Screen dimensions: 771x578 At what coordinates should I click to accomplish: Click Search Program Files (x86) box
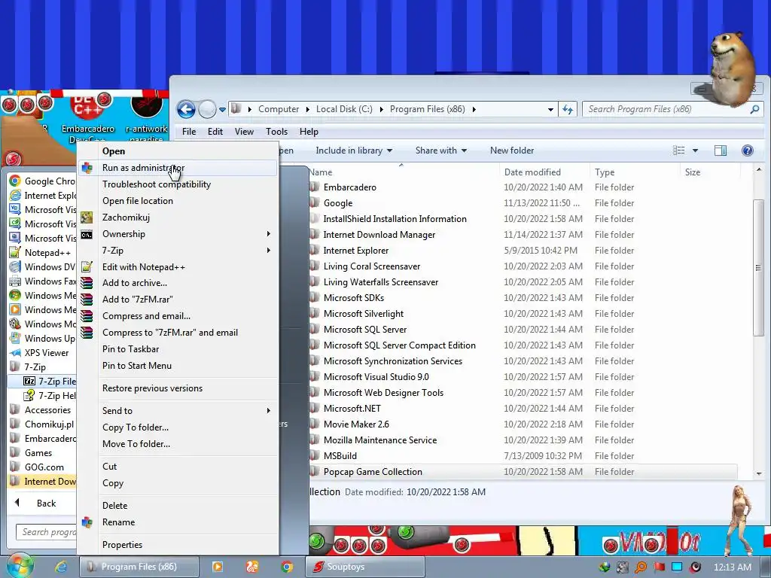672,109
